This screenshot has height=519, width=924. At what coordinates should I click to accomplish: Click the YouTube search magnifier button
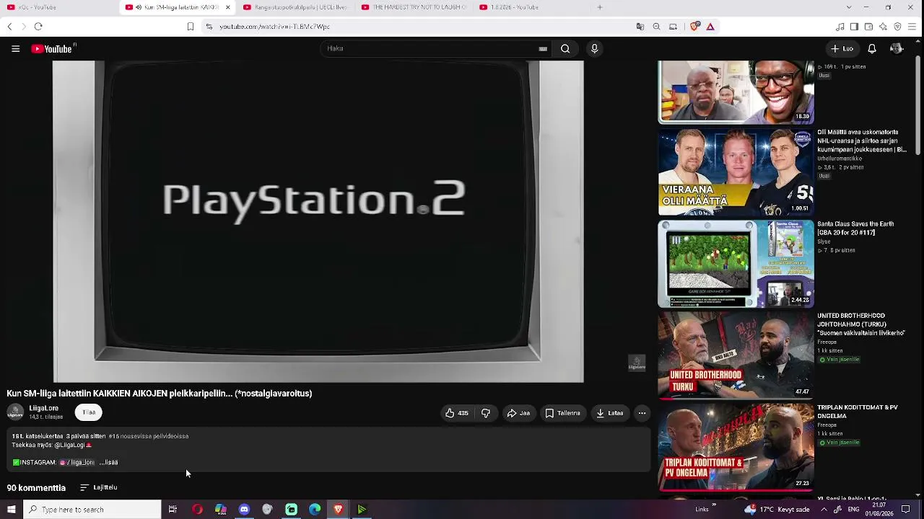565,49
